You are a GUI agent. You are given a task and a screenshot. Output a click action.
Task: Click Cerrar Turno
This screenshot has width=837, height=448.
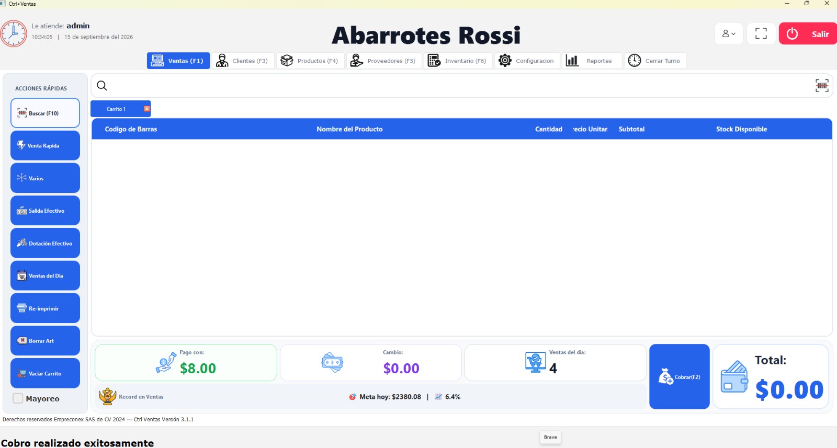point(655,61)
